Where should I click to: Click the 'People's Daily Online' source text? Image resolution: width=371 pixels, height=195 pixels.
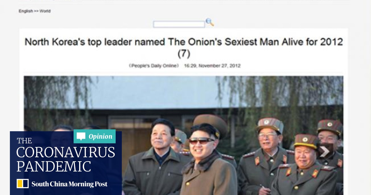(x=154, y=66)
